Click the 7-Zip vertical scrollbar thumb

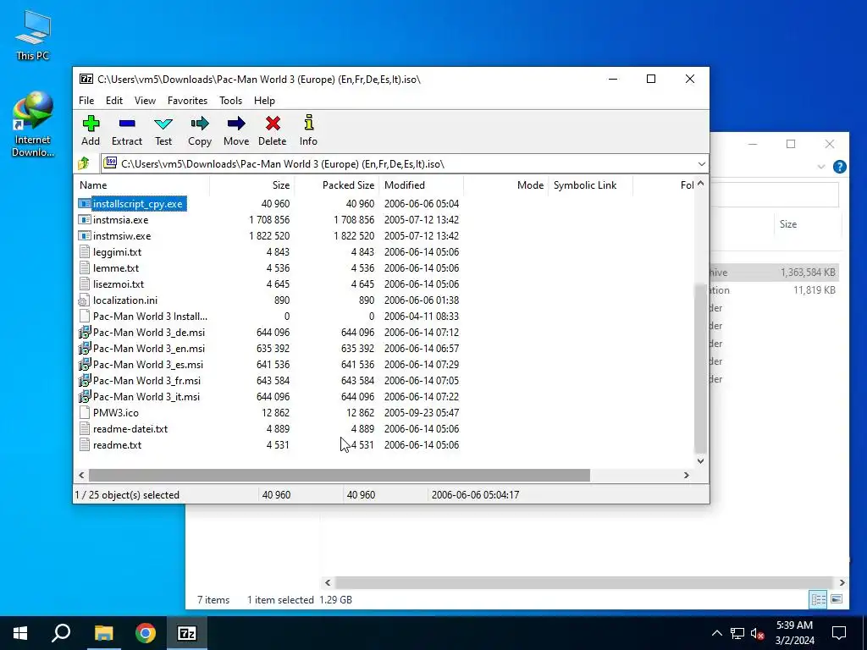click(x=700, y=368)
